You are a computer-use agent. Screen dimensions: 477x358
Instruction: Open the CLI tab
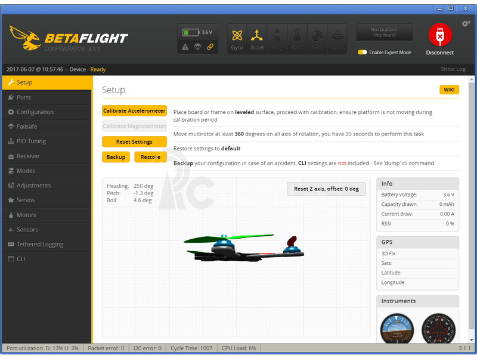(47, 259)
